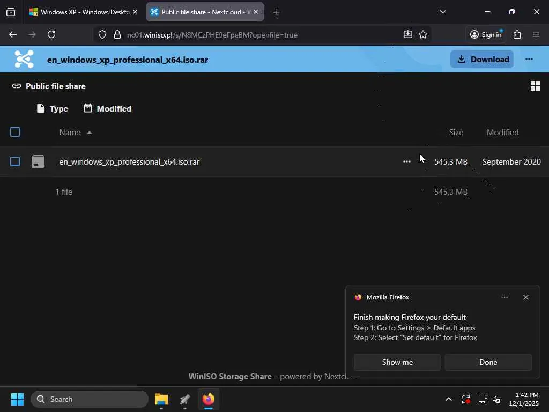Click Show me in Firefox notification
This screenshot has width=549, height=412.
397,362
